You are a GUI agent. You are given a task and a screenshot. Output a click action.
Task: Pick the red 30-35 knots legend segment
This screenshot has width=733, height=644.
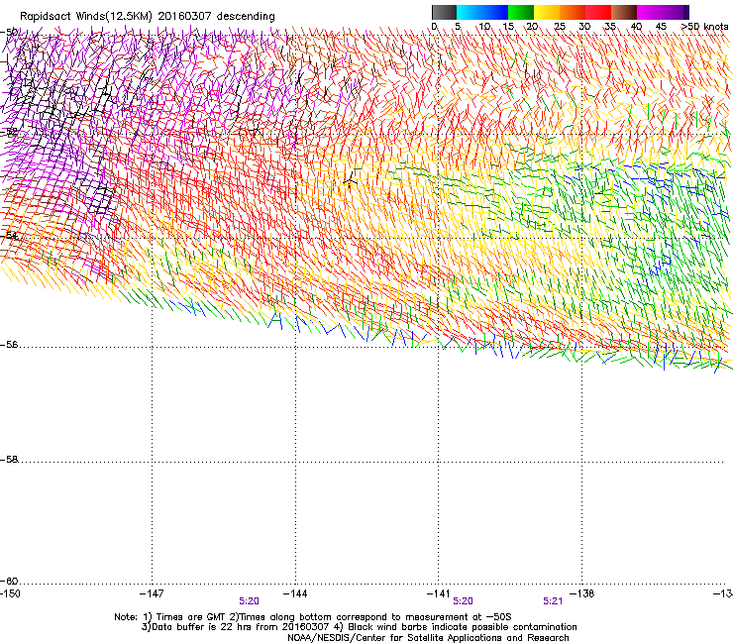point(598,12)
